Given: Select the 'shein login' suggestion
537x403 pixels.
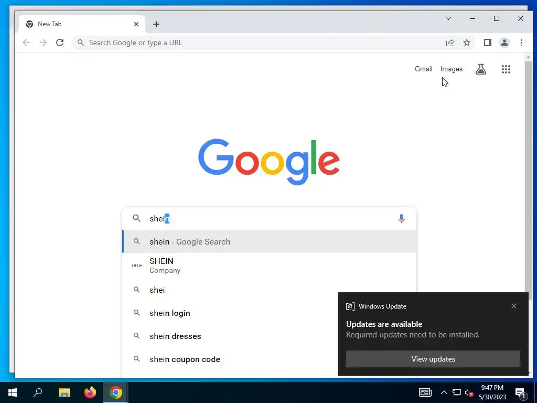Looking at the screenshot, I should [x=230, y=313].
